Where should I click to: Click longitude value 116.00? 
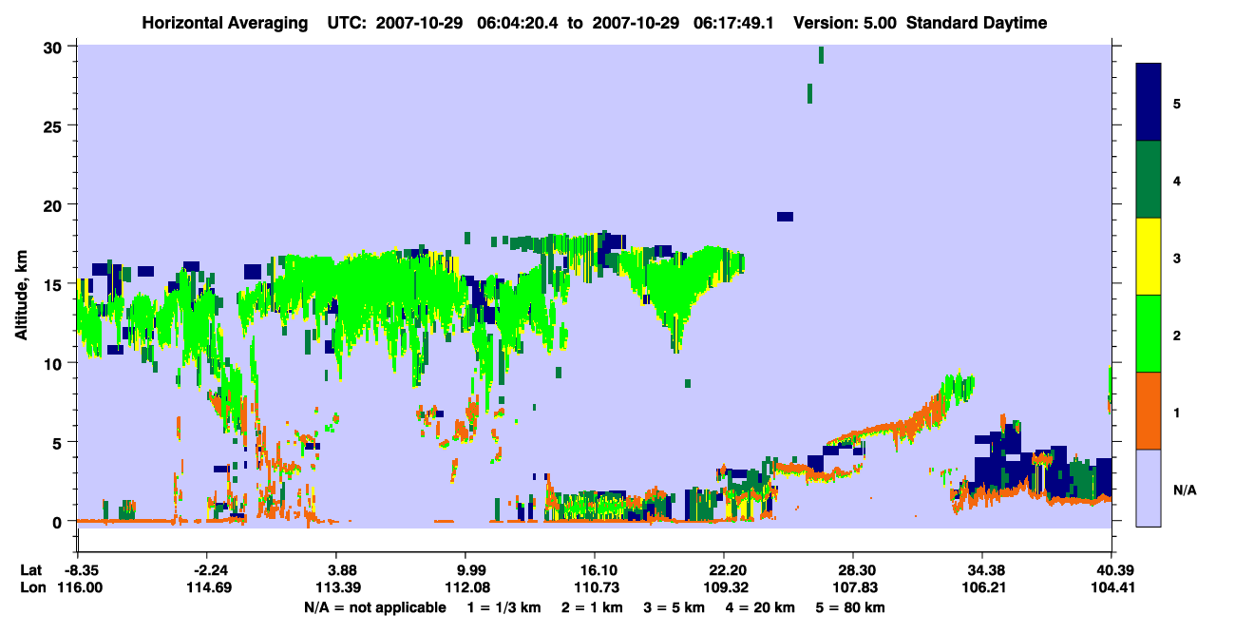point(79,588)
